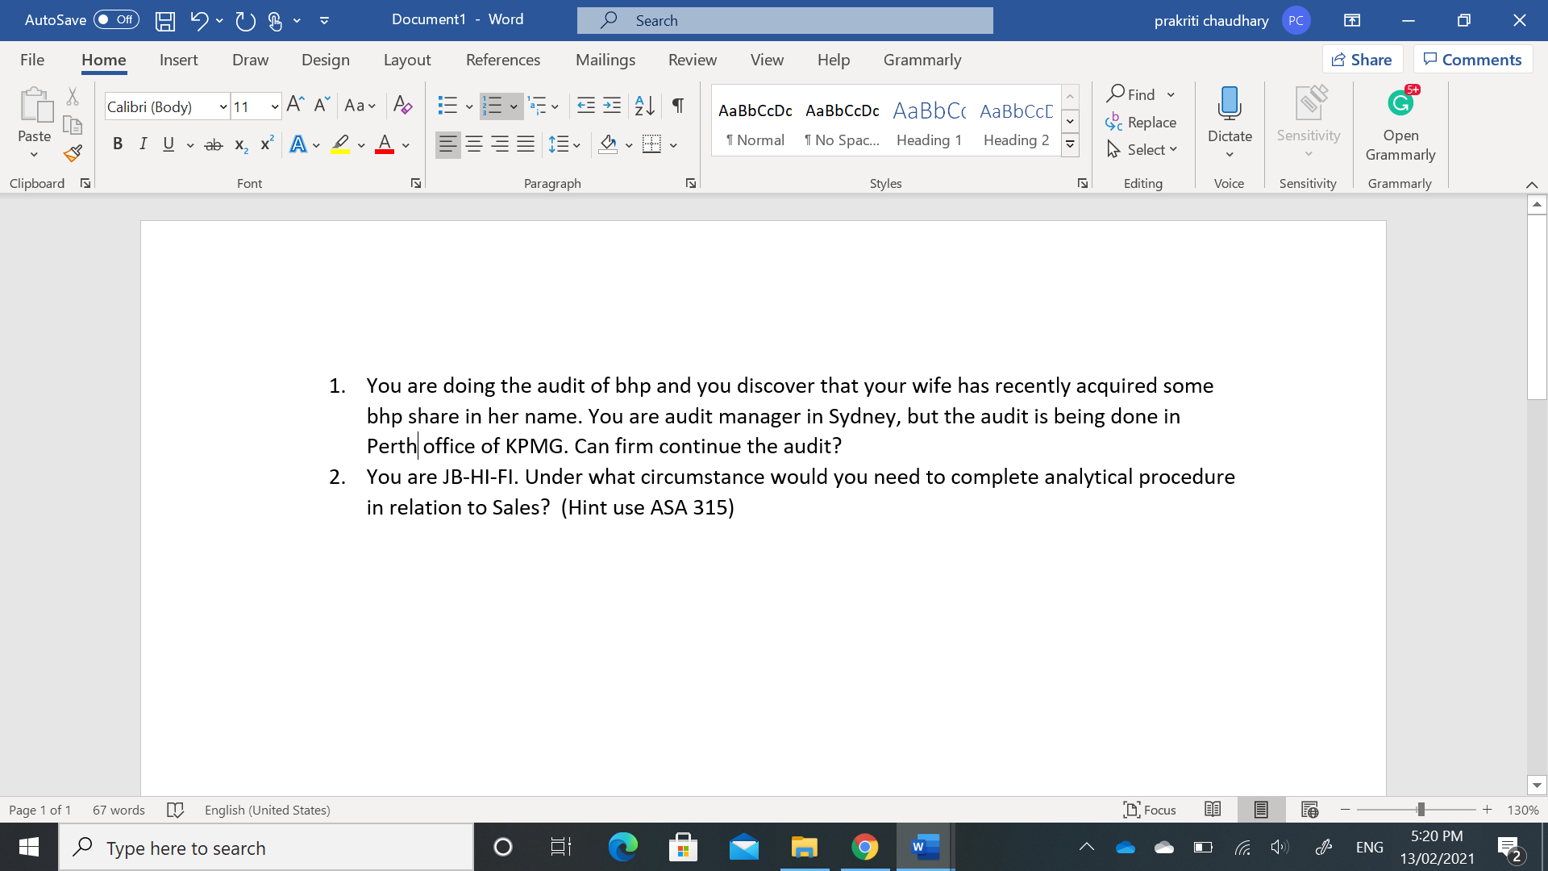Switch to Focus mode in status bar

(x=1149, y=810)
